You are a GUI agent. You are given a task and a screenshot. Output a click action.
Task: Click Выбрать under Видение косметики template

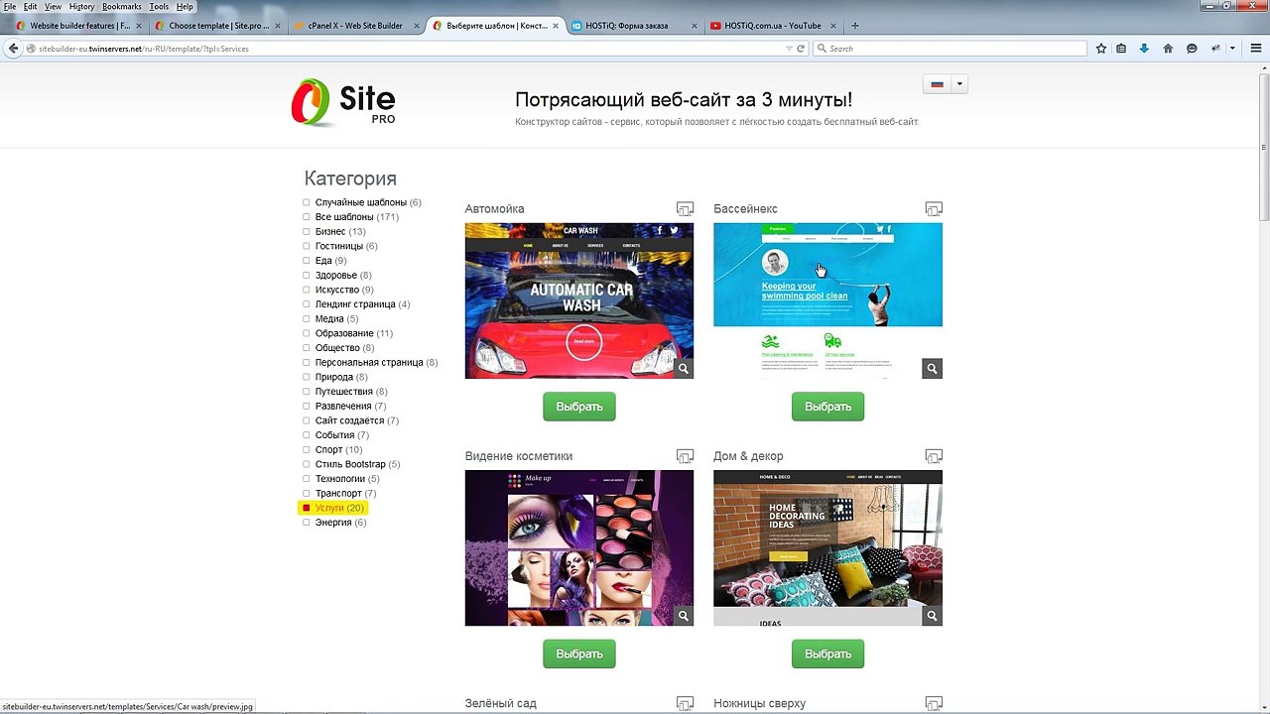579,654
